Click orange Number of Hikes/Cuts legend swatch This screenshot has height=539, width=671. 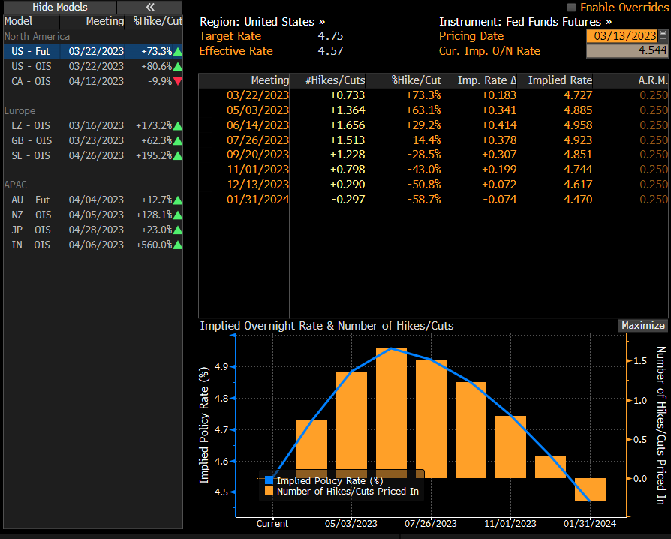[269, 492]
